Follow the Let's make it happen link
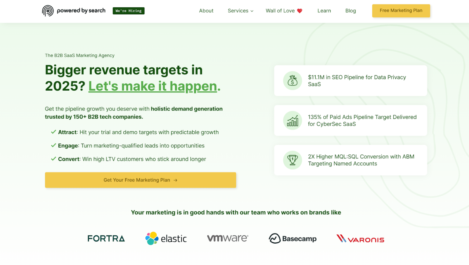This screenshot has width=469, height=265. click(153, 86)
